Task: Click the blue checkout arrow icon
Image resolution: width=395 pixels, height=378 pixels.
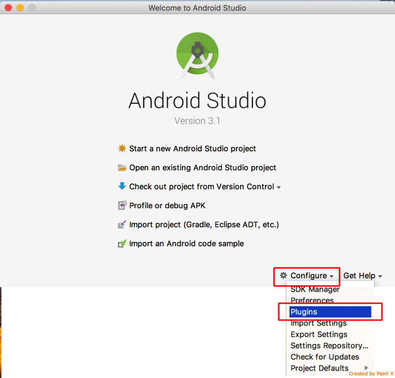Action: pyautogui.click(x=122, y=187)
